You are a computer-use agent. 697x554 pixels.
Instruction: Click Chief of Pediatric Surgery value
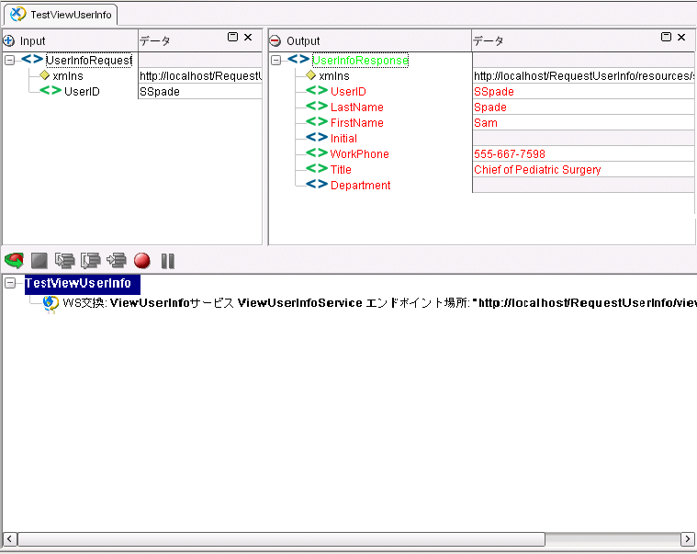click(x=583, y=169)
